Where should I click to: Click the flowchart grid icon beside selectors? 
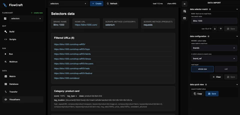pos(5,18)
